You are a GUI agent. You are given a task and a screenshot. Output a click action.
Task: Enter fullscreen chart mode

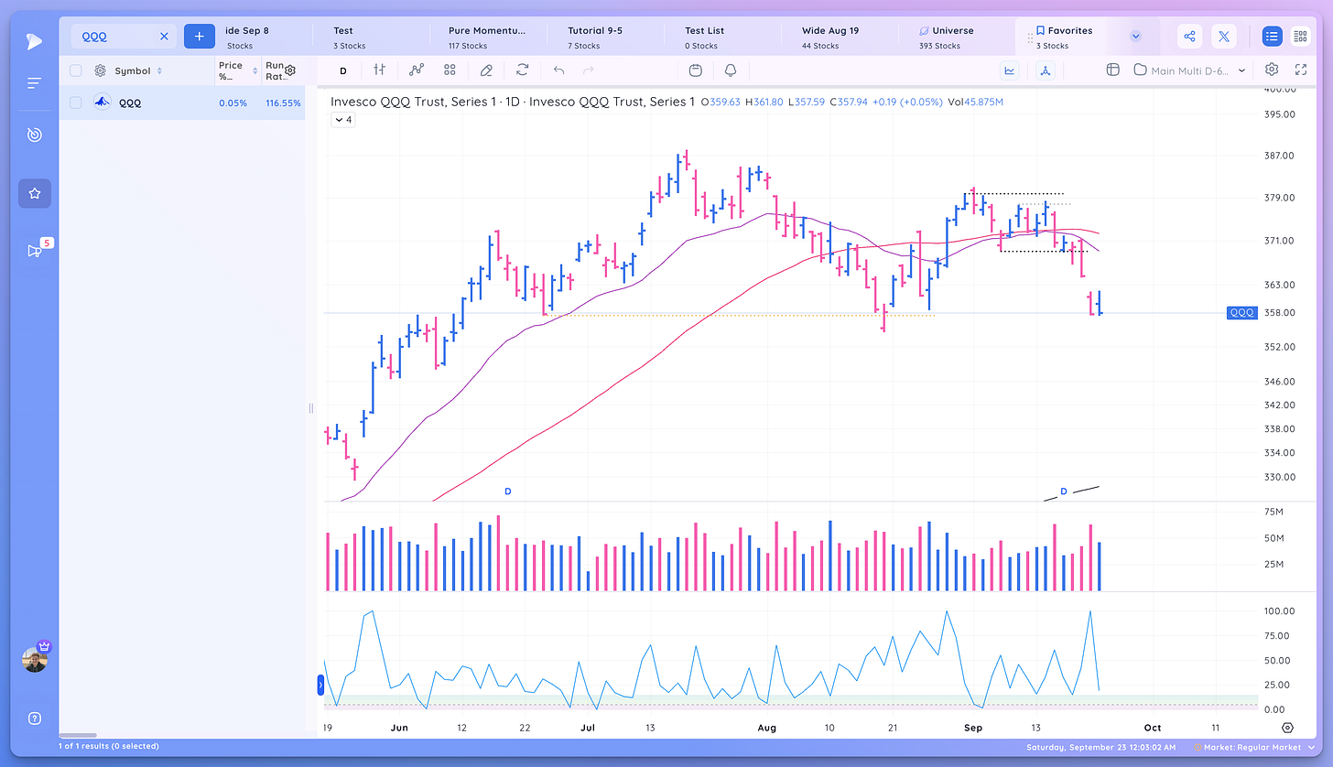(1301, 69)
